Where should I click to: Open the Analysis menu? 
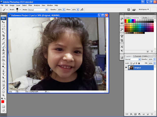[x=37, y=5]
